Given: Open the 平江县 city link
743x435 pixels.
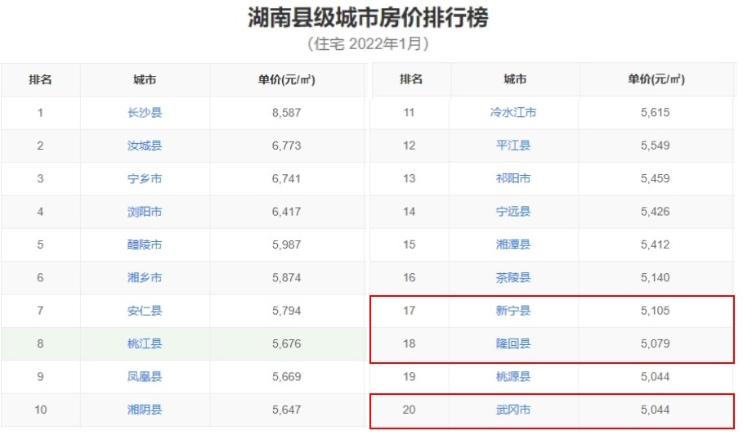Looking at the screenshot, I should 513,146.
